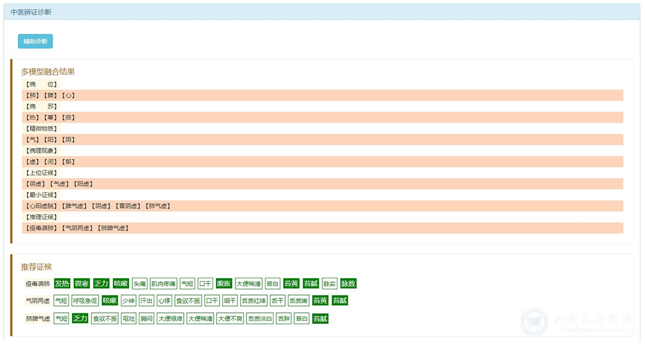Select 苔白 in the 疫毒袭肺 row
Screen dimensions: 645x345
tap(272, 283)
